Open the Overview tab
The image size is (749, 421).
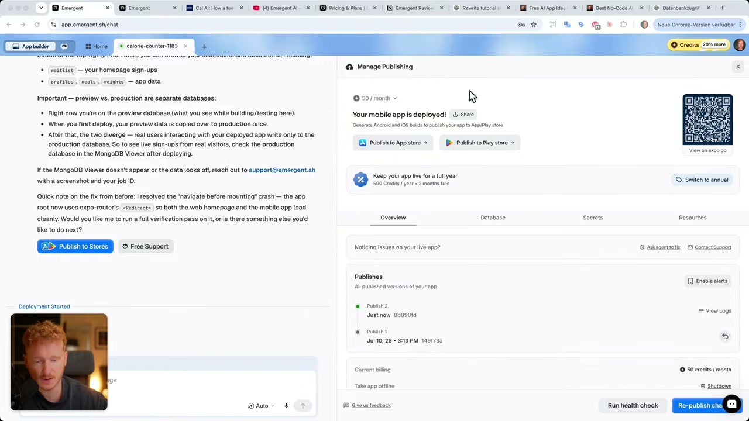pos(393,218)
